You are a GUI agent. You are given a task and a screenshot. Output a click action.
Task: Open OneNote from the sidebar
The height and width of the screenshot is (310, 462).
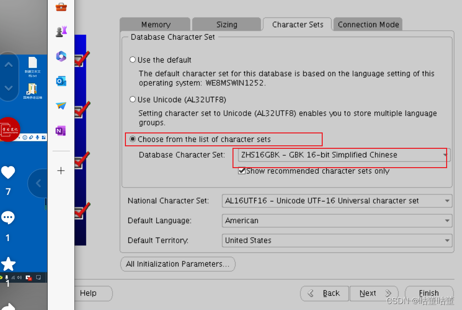(60, 130)
